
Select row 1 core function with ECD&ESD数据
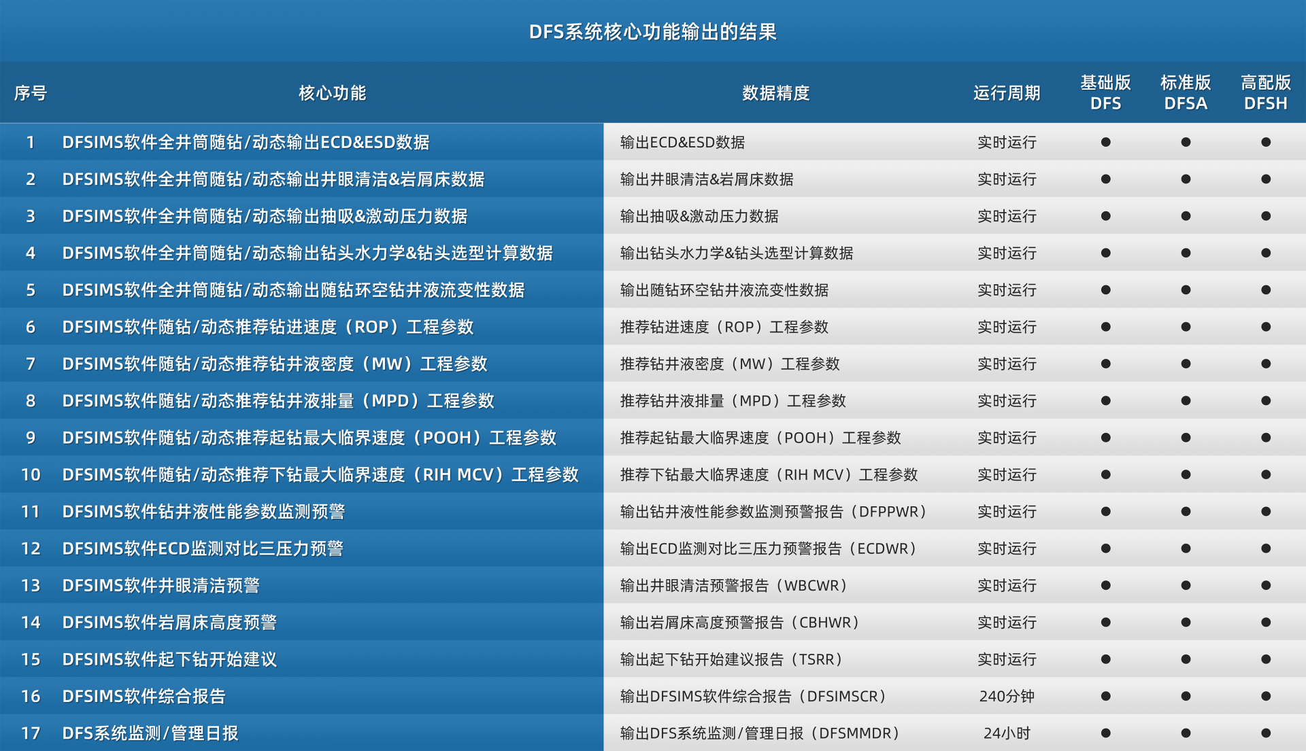pyautogui.click(x=246, y=142)
